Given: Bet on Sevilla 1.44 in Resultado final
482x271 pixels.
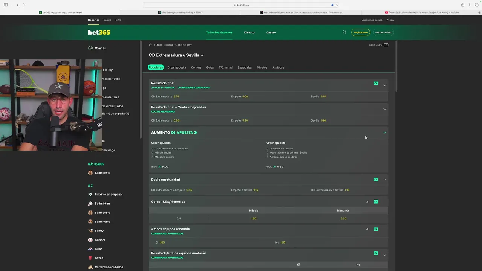Looking at the screenshot, I should pos(318,97).
